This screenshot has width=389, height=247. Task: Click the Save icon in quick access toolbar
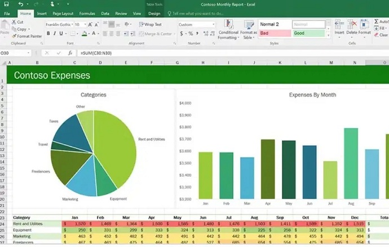pyautogui.click(x=7, y=4)
